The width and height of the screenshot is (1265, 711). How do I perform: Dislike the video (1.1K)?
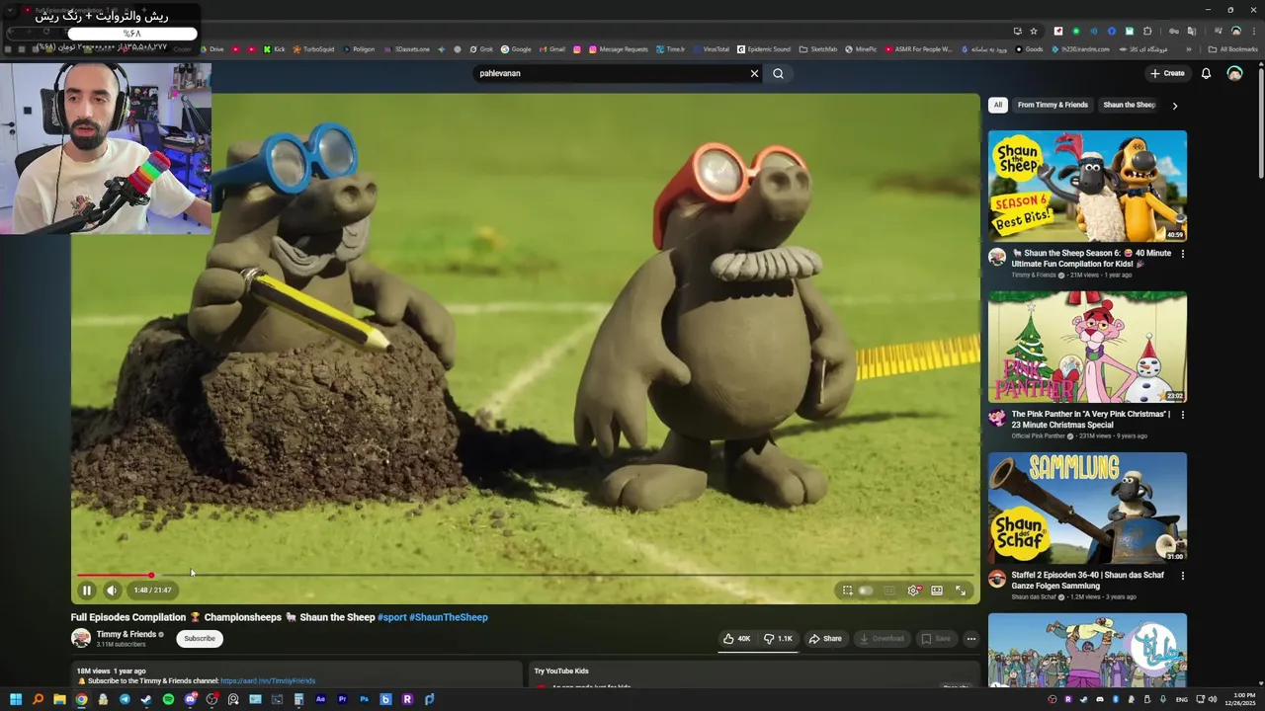click(778, 639)
